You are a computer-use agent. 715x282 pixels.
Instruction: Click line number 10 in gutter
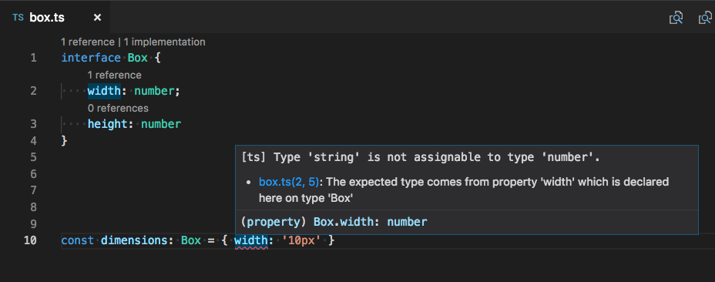[x=30, y=240]
